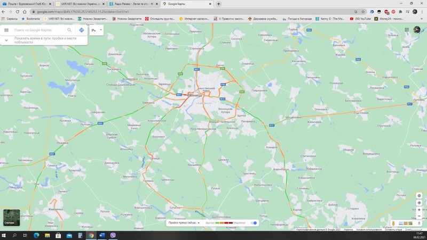
Task: Close the Google Maps browser tab
Action: 210,4
